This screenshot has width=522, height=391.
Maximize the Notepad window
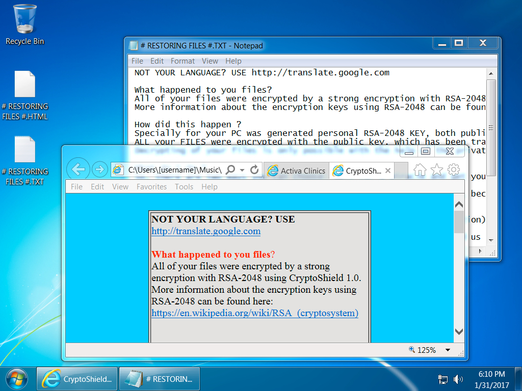(x=459, y=43)
